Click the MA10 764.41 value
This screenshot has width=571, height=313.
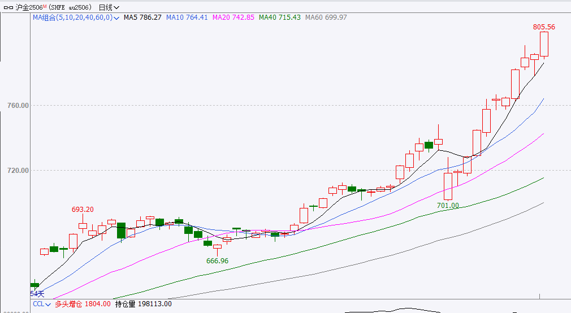187,18
